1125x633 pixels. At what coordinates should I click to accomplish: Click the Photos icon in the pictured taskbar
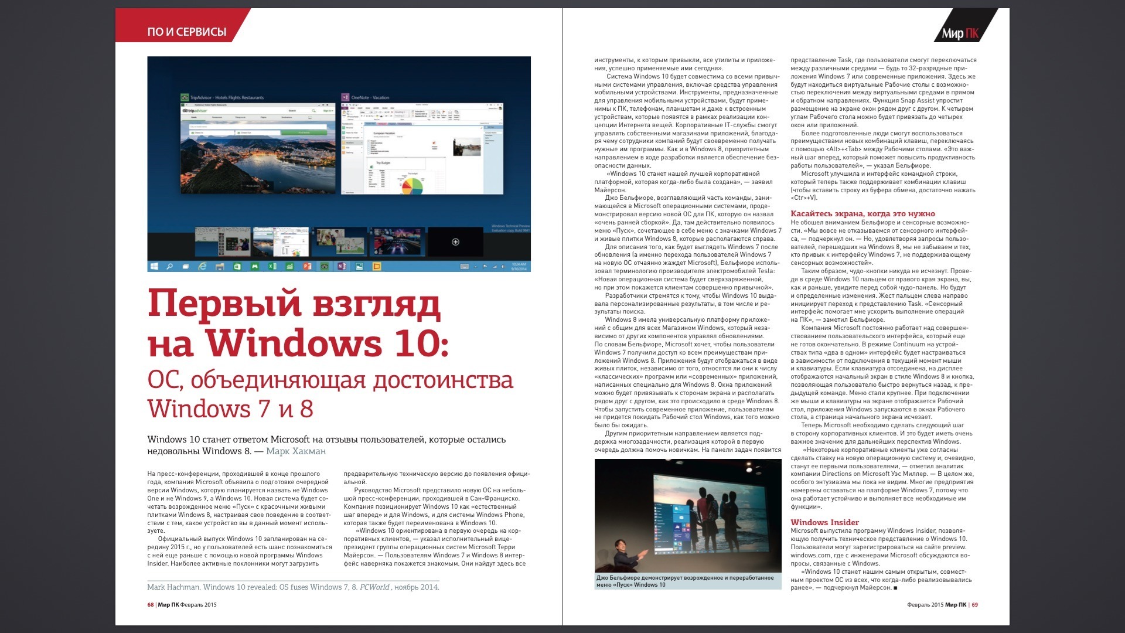(359, 266)
